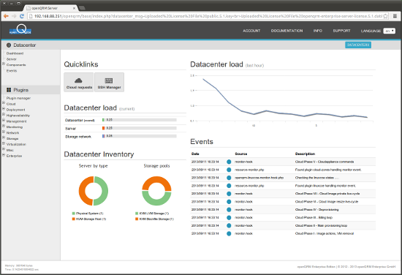Viewport: 402px width, 275px height.
Task: Open the Support menu item
Action: tap(341, 31)
